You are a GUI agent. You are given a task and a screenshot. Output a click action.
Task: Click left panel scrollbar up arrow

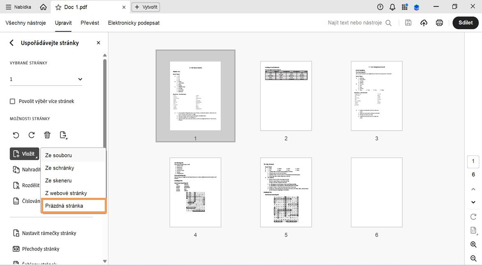[x=105, y=55]
